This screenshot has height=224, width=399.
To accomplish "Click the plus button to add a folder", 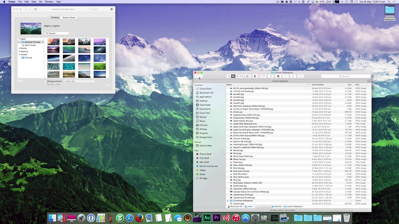I will [19, 81].
